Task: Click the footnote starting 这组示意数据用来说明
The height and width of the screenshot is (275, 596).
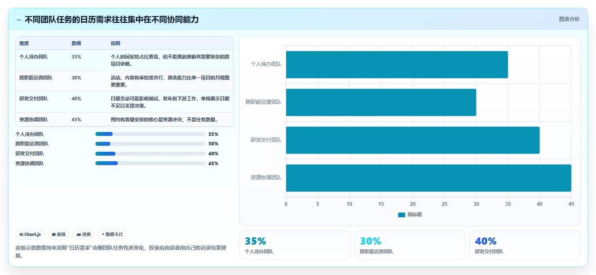Action: (121, 252)
